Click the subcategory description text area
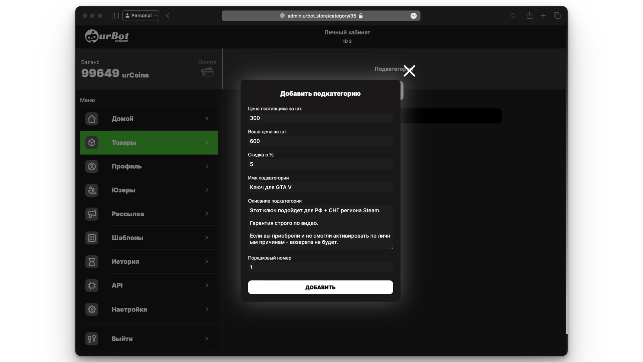Viewport: 643px width, 362px height. (x=320, y=226)
